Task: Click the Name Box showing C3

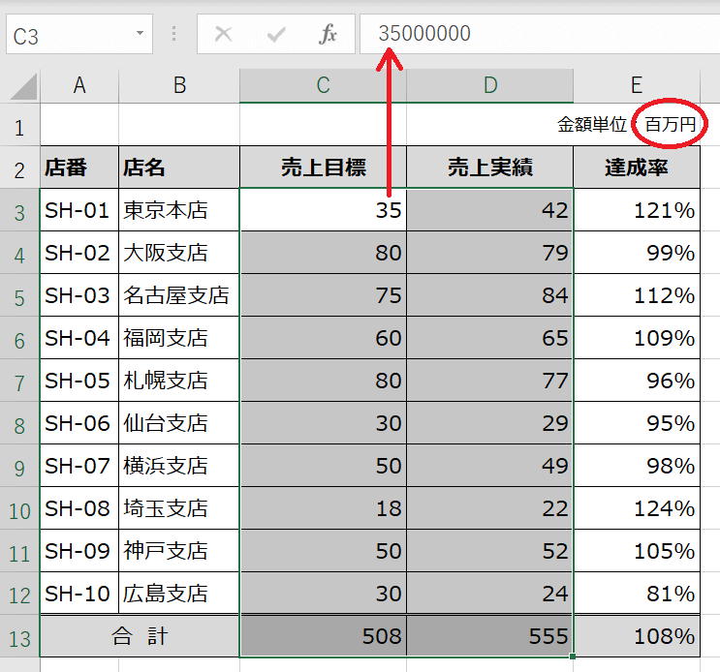Action: (x=68, y=36)
